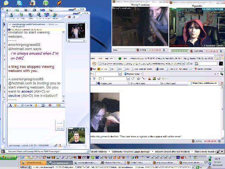Click the Skype desktop shortcut icon
The image size is (225, 169).
click(x=20, y=3)
